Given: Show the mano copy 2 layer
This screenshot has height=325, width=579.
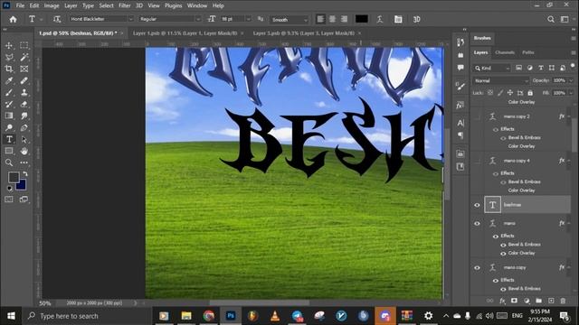Looking at the screenshot, I should click(x=477, y=116).
